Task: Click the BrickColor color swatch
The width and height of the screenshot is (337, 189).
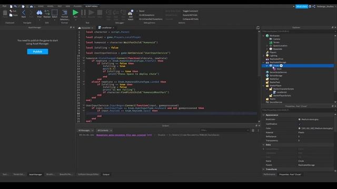Action: tap(300, 119)
